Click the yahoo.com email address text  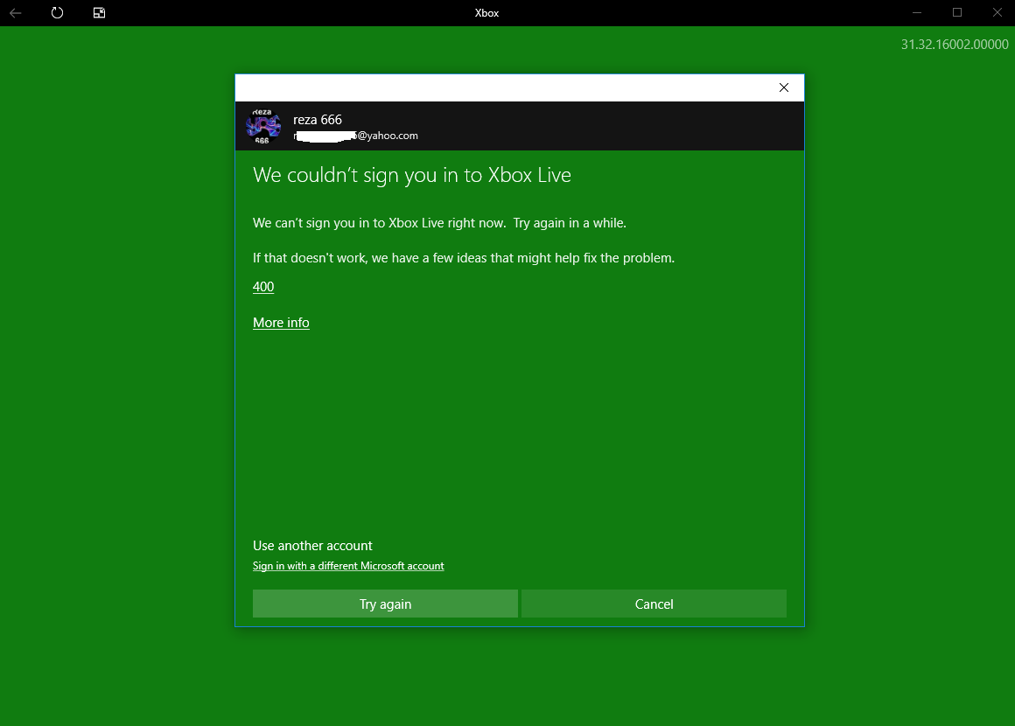pos(355,136)
